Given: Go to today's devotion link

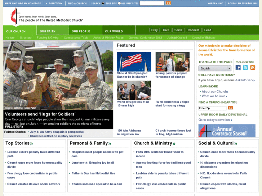Looking at the screenshot, I should [x=215, y=120].
